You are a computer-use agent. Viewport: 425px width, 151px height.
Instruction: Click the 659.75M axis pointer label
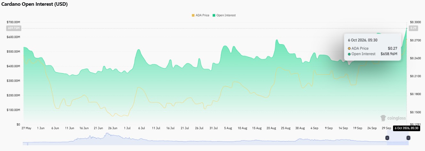click(x=13, y=28)
